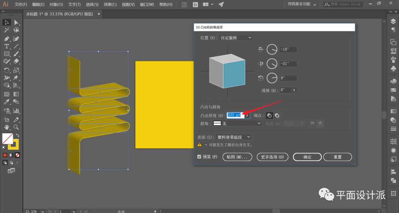
Task: Click the 贴图 (M)... button
Action: (x=237, y=157)
